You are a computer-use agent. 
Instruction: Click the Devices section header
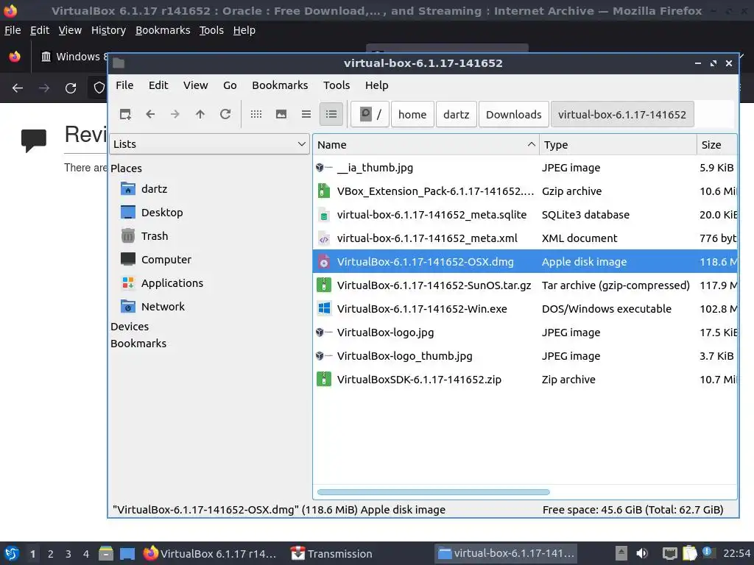click(130, 327)
